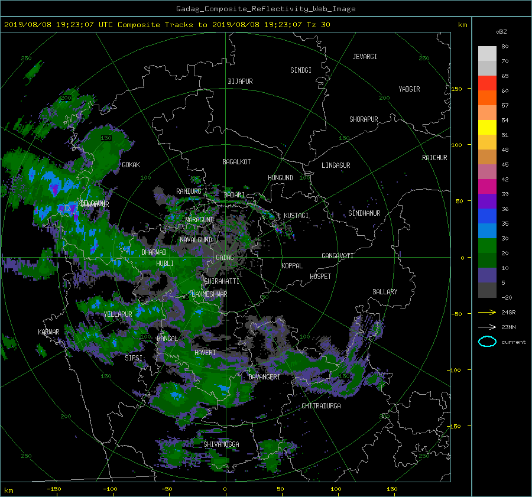
Task: Click the NARAGUND city label
Action: coord(200,220)
